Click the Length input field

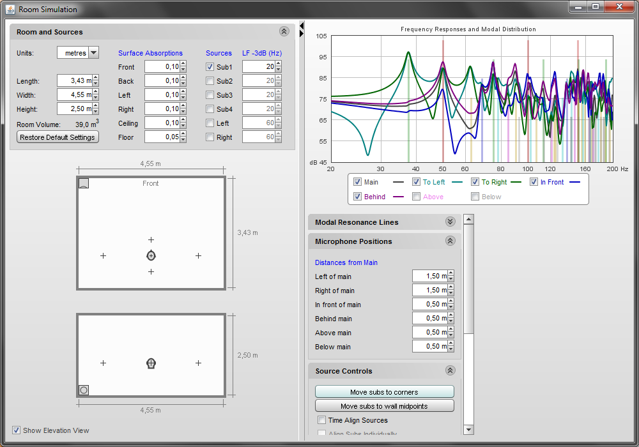(x=75, y=80)
